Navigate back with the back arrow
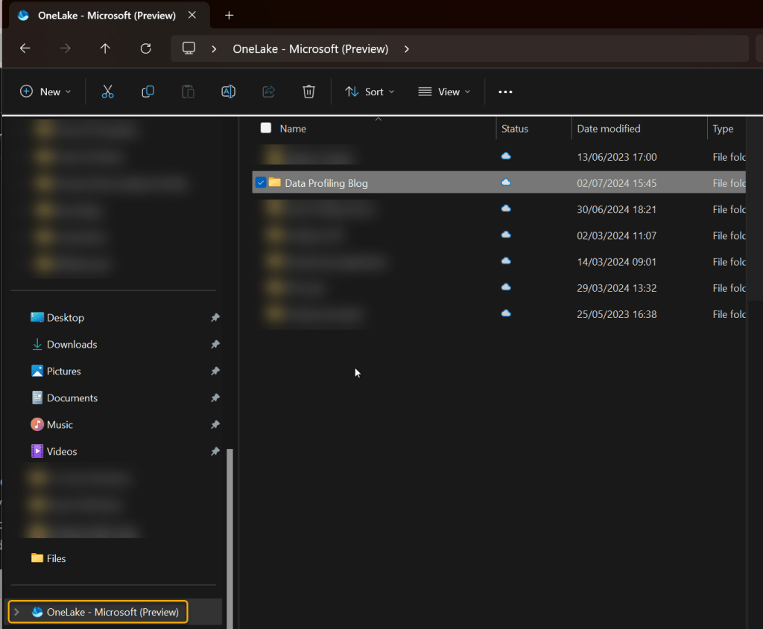 (25, 48)
